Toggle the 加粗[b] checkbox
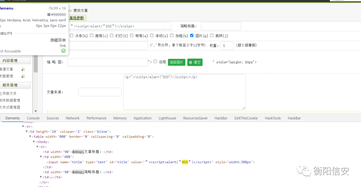This screenshot has width=361, height=187. (172, 35)
